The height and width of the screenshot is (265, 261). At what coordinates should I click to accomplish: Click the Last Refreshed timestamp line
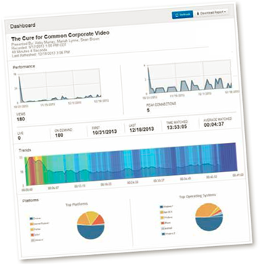point(41,54)
